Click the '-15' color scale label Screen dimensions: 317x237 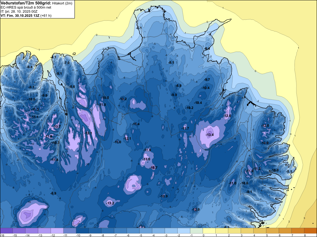[15, 235]
